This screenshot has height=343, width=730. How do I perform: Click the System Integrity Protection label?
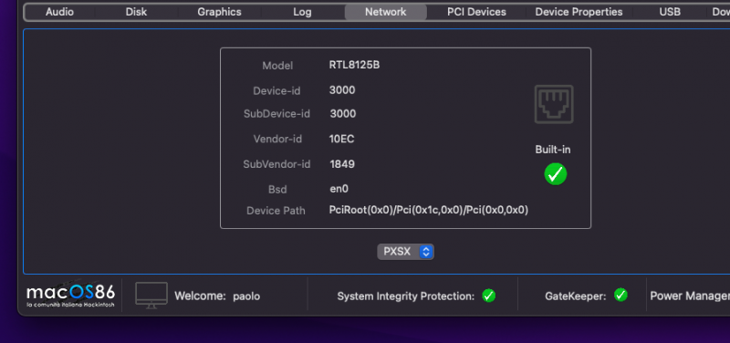pyautogui.click(x=406, y=296)
